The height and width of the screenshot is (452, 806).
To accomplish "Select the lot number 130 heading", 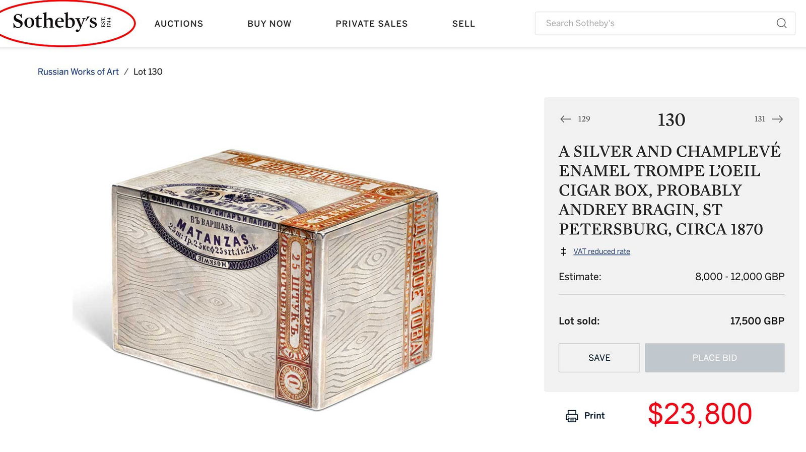I will 671,119.
